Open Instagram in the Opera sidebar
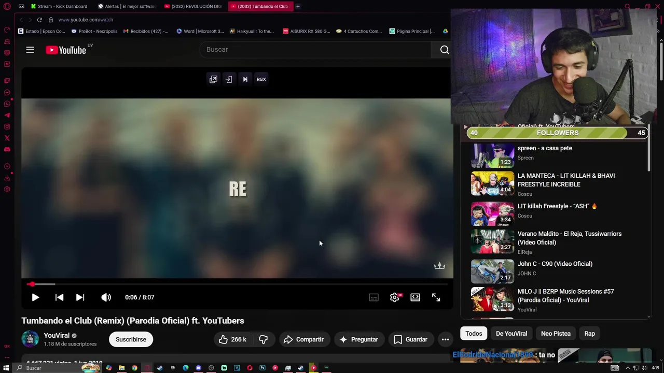This screenshot has width=664, height=373. coord(7,126)
